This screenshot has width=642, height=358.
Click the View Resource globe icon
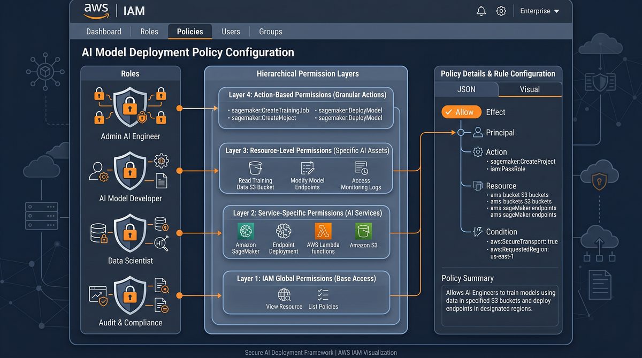284,294
